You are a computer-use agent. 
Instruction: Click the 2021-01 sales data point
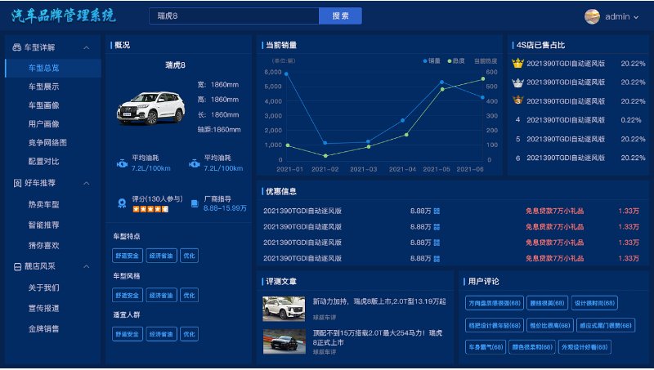coord(286,74)
